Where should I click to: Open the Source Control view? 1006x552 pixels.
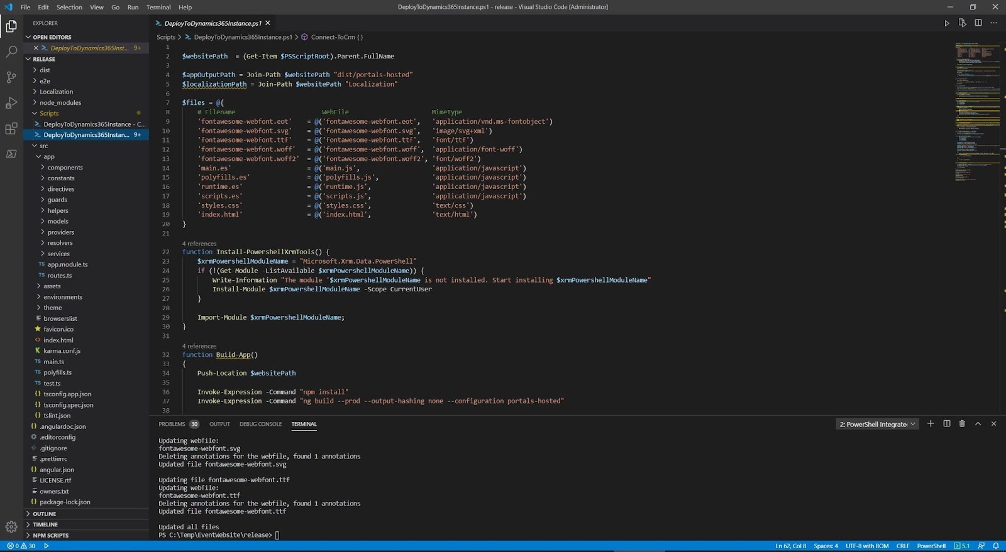pyautogui.click(x=11, y=77)
